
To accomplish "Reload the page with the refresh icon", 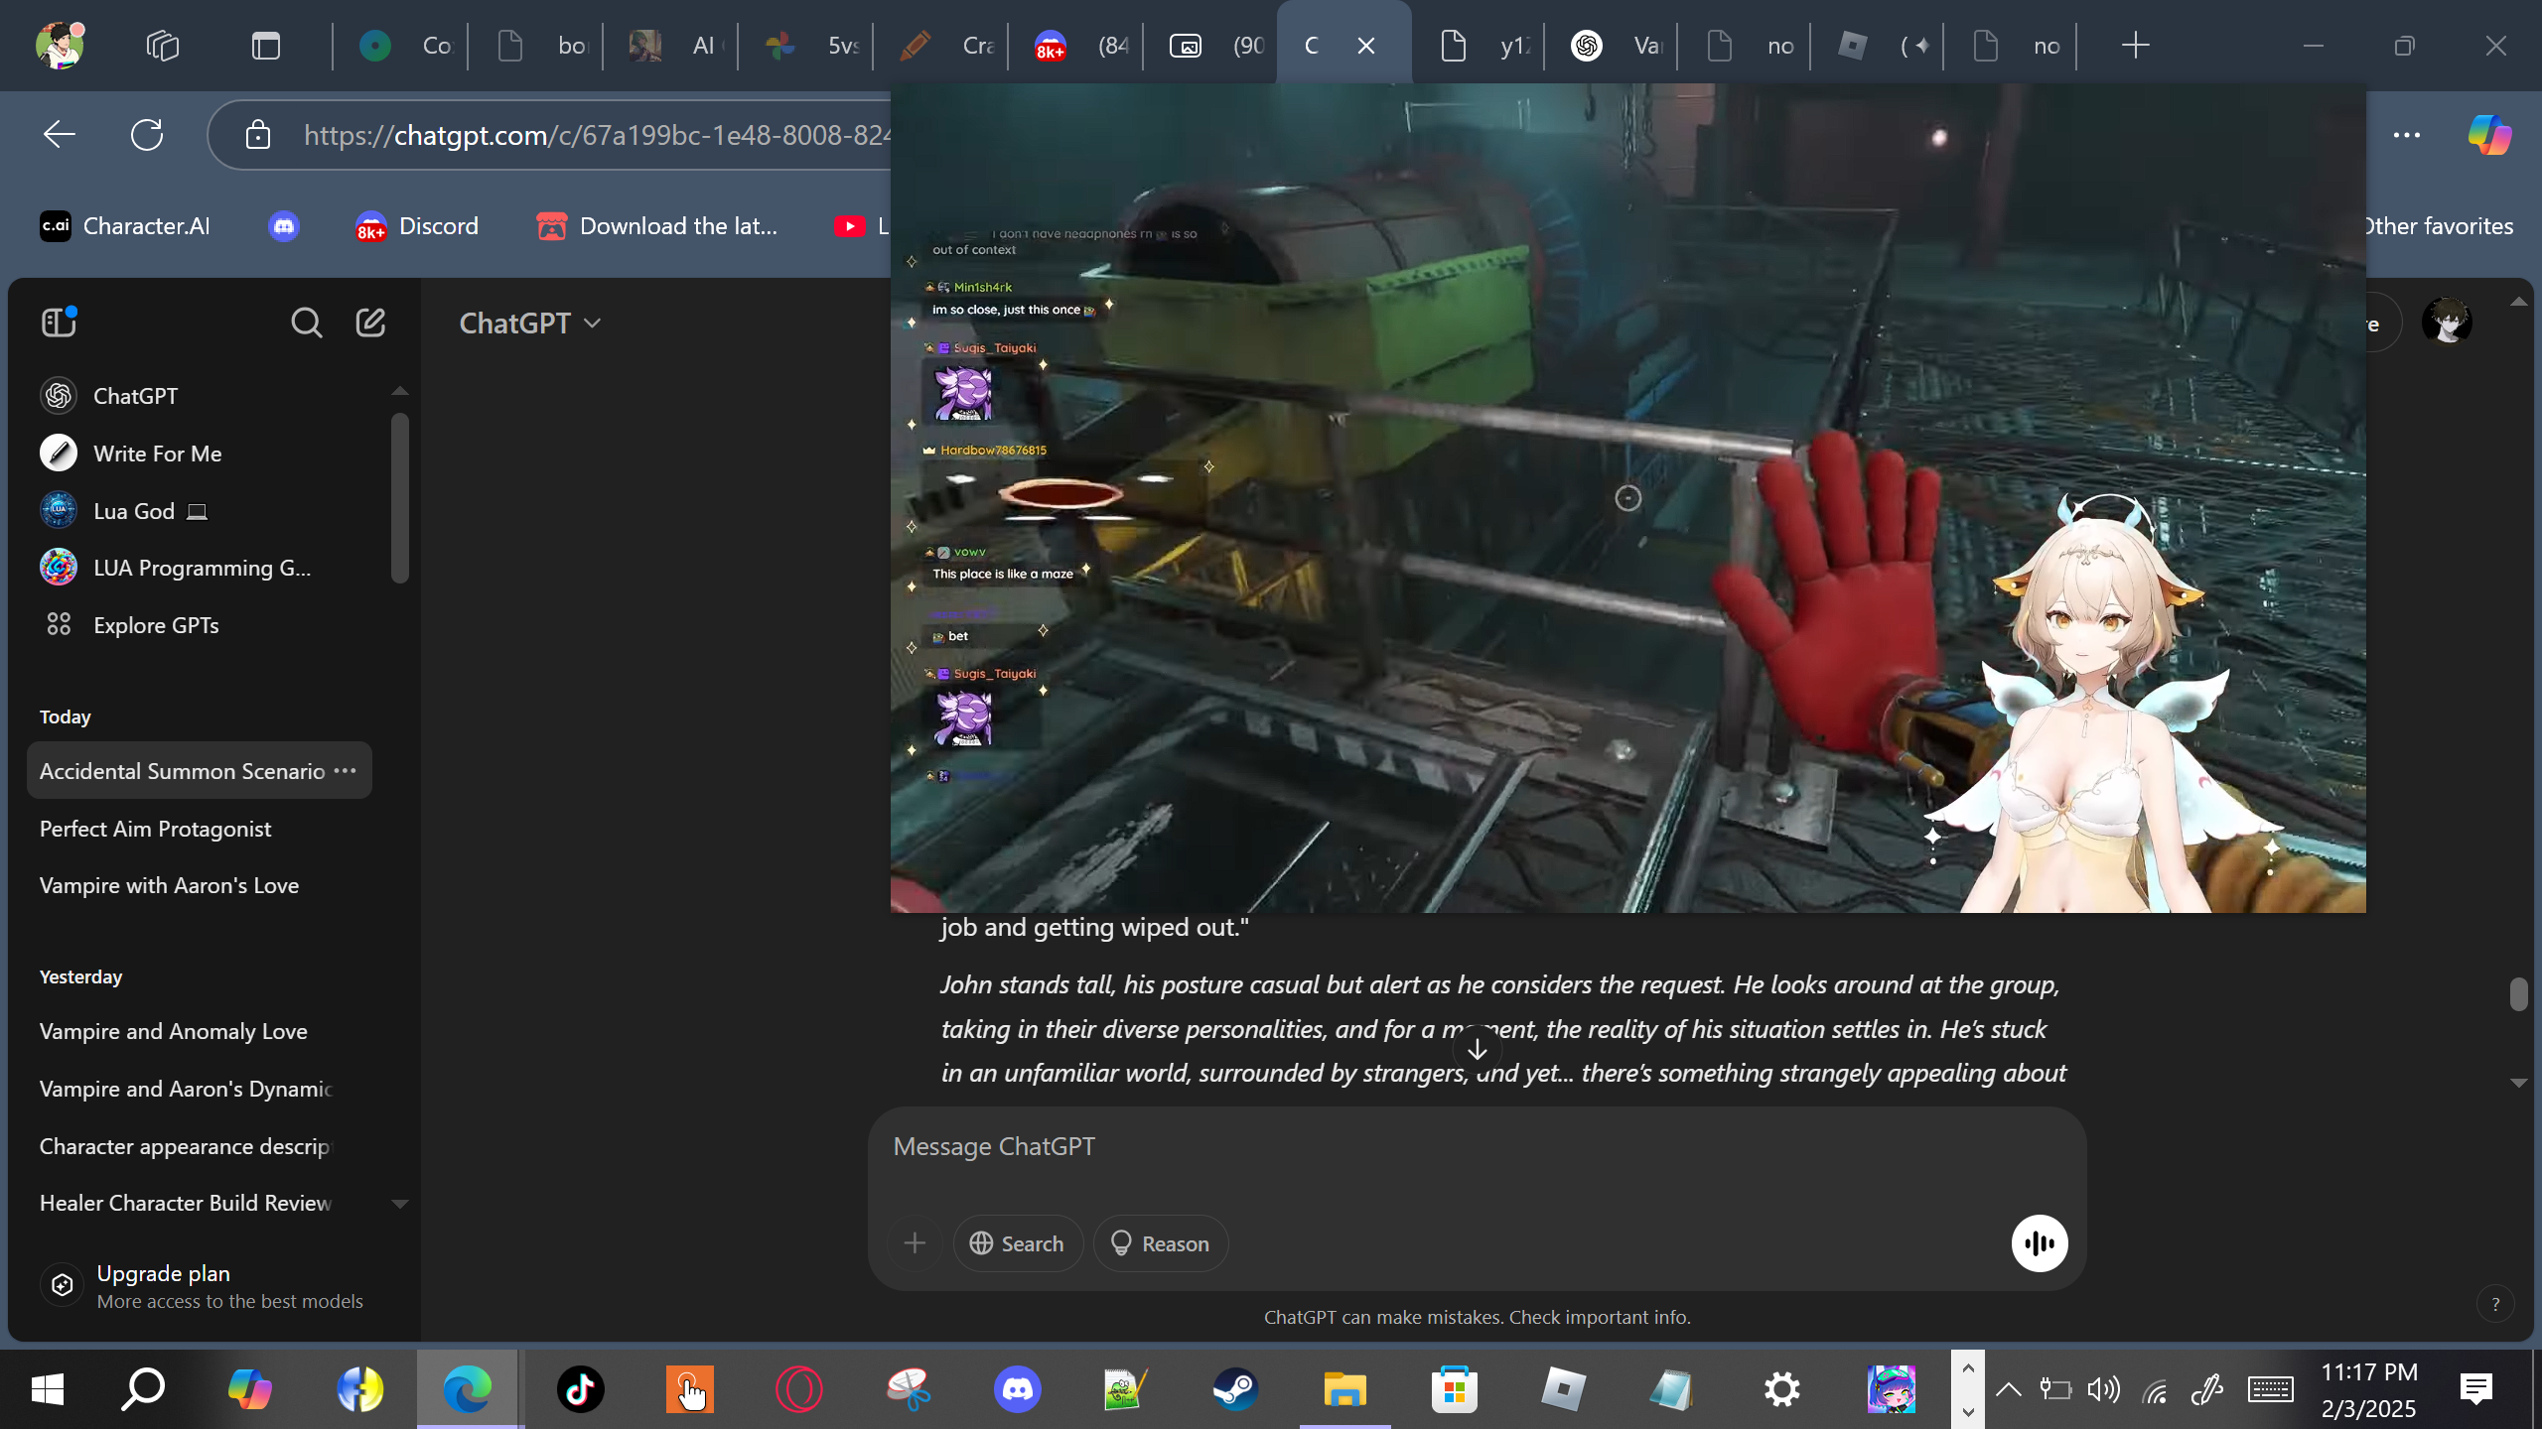I will [x=147, y=134].
